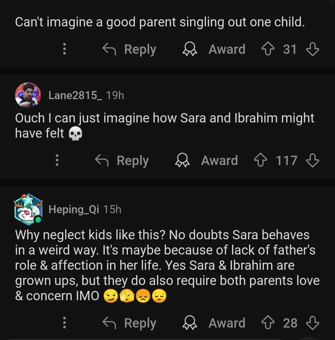335x340 pixels.
Task: Reply to Heping_Qi's comment
Action: tap(130, 323)
